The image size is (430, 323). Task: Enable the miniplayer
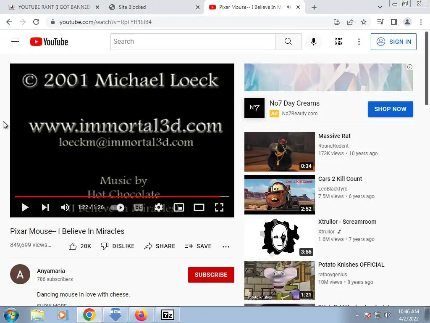(x=179, y=207)
